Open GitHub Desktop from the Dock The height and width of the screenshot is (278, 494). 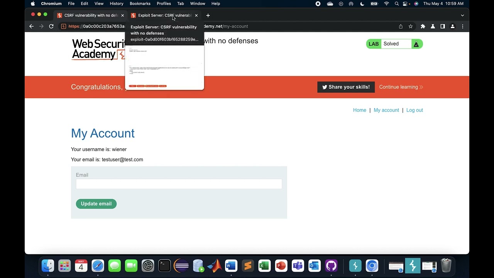(331, 266)
